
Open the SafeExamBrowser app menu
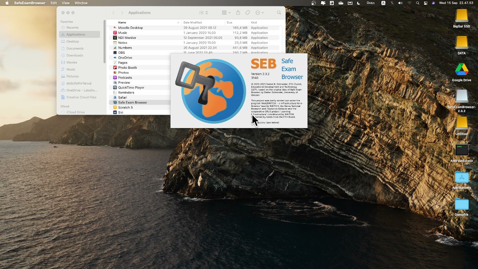coord(30,3)
